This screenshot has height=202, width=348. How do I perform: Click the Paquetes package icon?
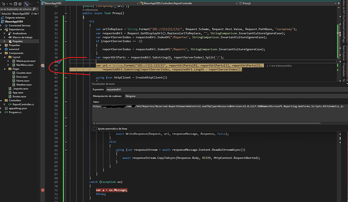10,41
